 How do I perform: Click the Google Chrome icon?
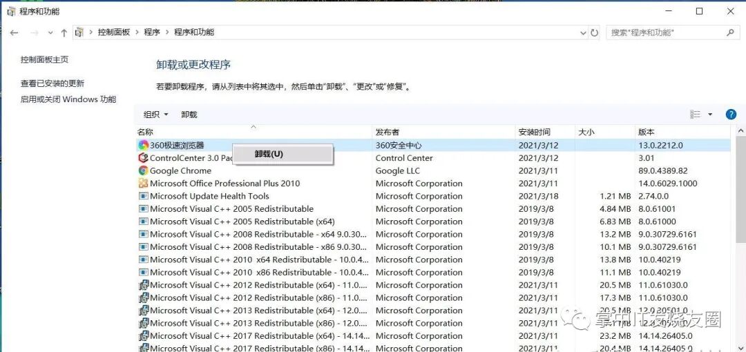point(143,170)
